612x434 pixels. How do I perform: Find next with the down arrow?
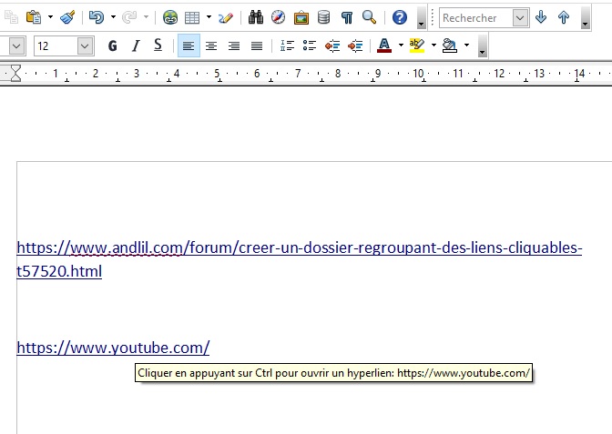click(541, 17)
